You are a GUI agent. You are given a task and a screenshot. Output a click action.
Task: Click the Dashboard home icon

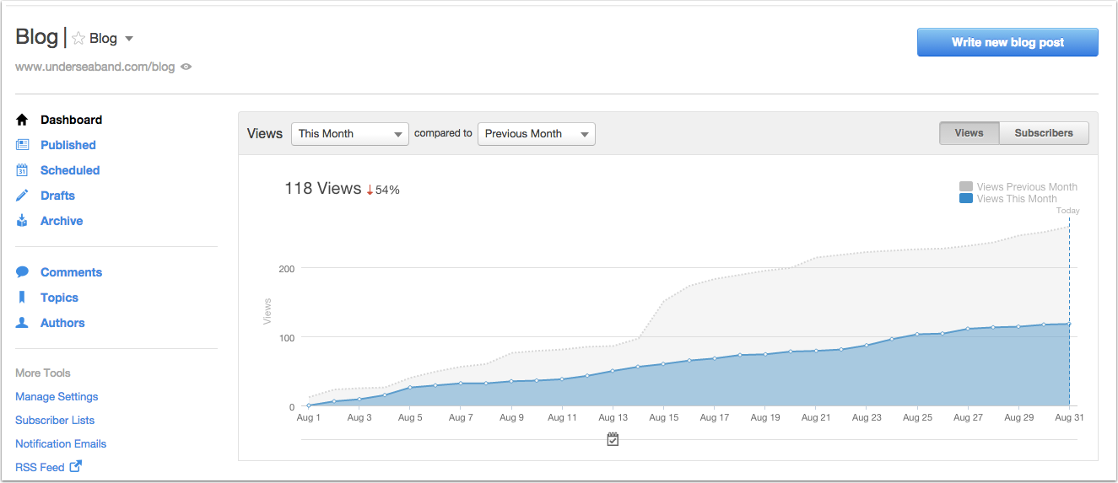click(x=22, y=120)
